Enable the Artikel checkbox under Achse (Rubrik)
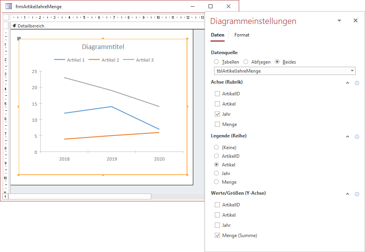Image resolution: width=365 pixels, height=252 pixels. (217, 104)
